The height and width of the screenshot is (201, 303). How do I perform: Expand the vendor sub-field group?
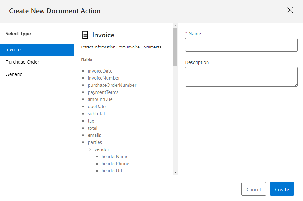[102, 149]
